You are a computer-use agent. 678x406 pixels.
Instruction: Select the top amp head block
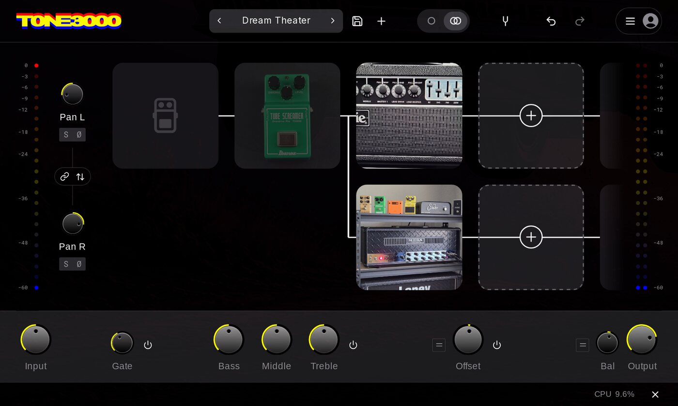tap(409, 116)
